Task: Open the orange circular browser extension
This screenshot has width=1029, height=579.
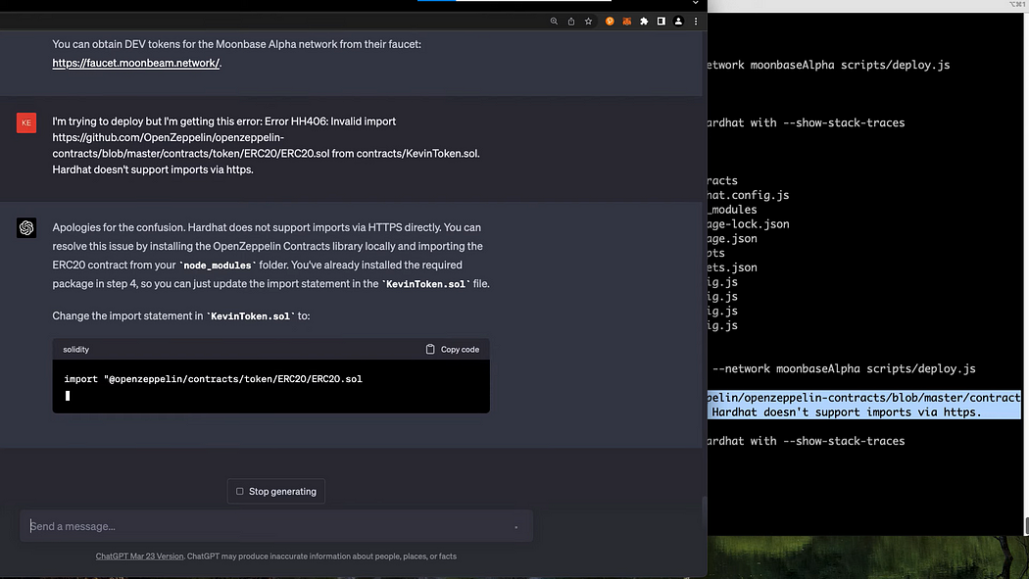Action: click(x=610, y=21)
